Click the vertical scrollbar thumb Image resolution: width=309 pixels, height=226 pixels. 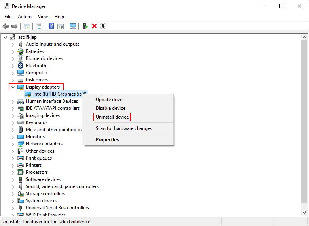[x=305, y=121]
